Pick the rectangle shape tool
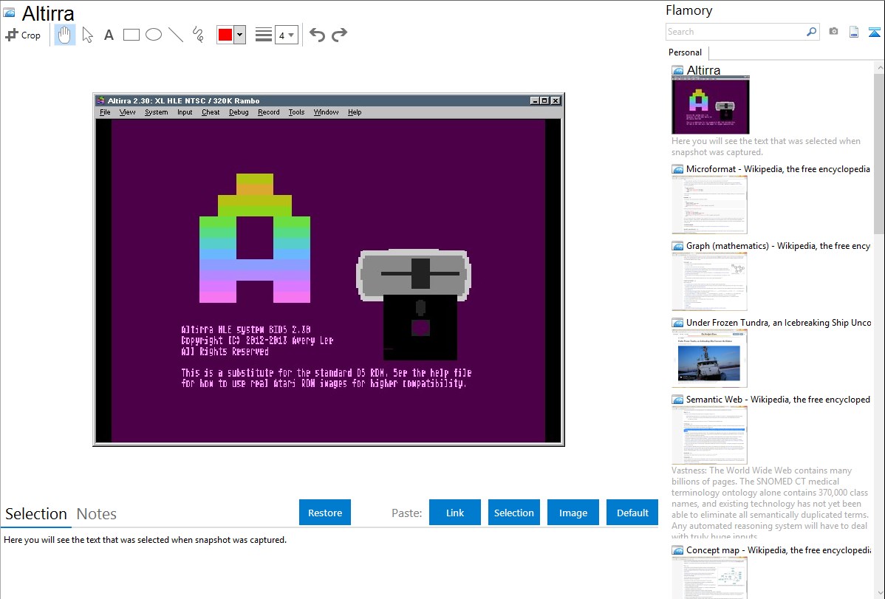The height and width of the screenshot is (599, 885). [131, 35]
